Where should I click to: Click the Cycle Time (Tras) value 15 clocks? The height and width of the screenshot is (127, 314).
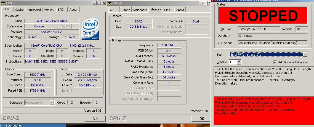pyautogui.click(x=169, y=72)
